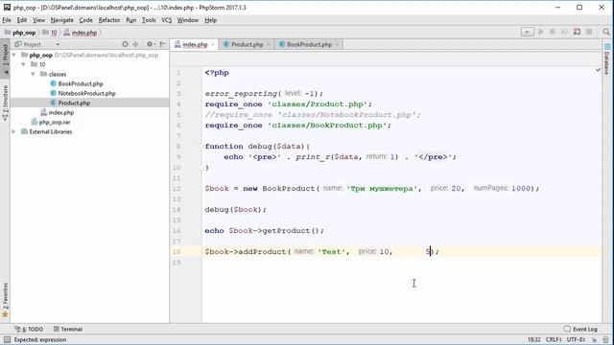This screenshot has width=614, height=345.
Task: Open the Window menu
Action: click(188, 20)
